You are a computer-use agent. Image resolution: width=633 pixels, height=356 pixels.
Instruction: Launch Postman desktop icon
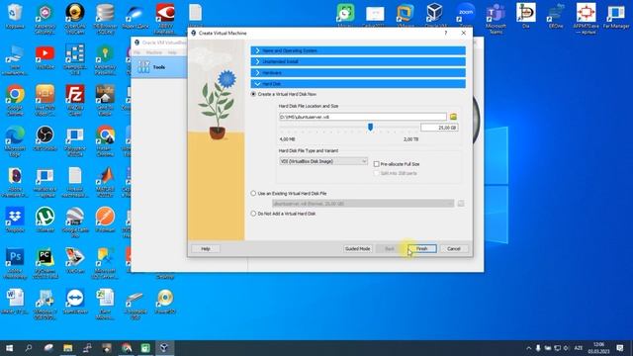pos(105,220)
